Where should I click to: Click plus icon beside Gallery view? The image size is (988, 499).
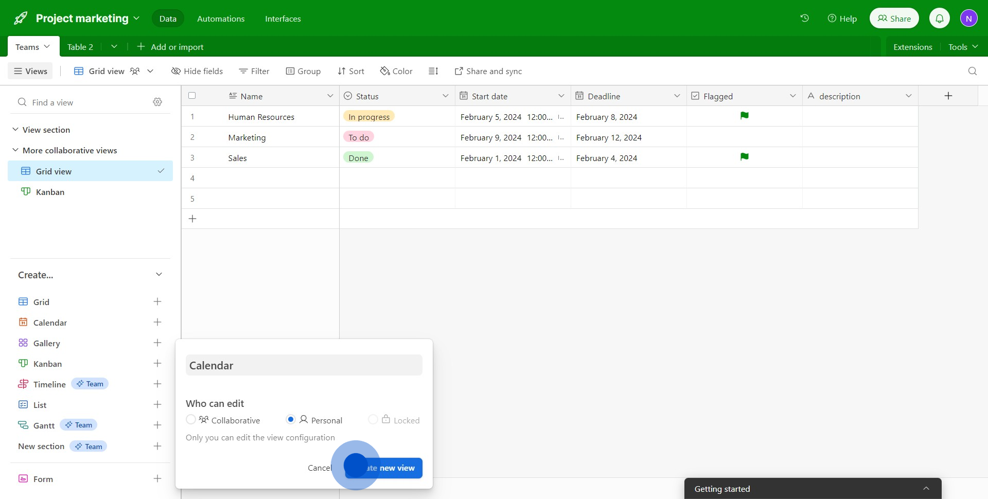[x=157, y=343]
